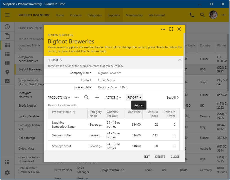This screenshot has width=230, height=180.
Task: Open the Actions dropdown in the products toolbar
Action: 113,97
